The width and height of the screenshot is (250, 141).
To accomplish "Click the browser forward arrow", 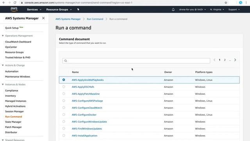I will pos(9,3).
